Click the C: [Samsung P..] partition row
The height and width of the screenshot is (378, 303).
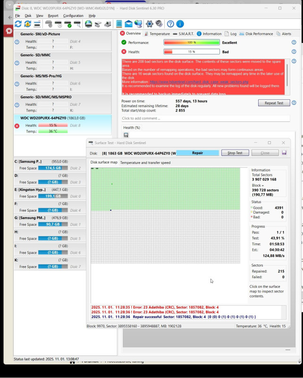point(50,165)
